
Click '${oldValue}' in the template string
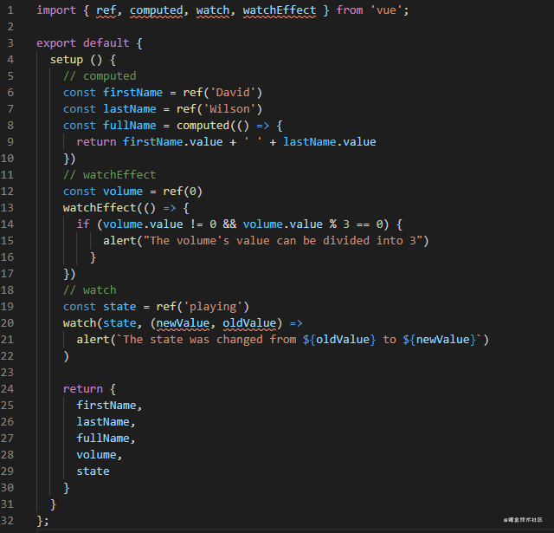coord(339,339)
